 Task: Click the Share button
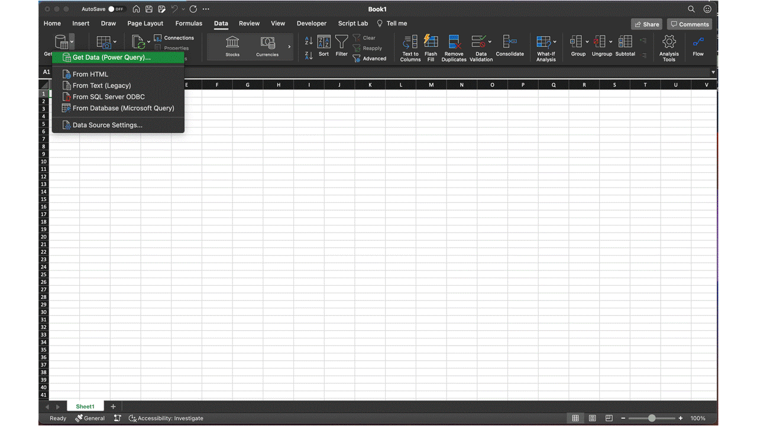(646, 24)
